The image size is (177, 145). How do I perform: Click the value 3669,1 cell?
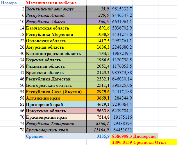[99, 98]
